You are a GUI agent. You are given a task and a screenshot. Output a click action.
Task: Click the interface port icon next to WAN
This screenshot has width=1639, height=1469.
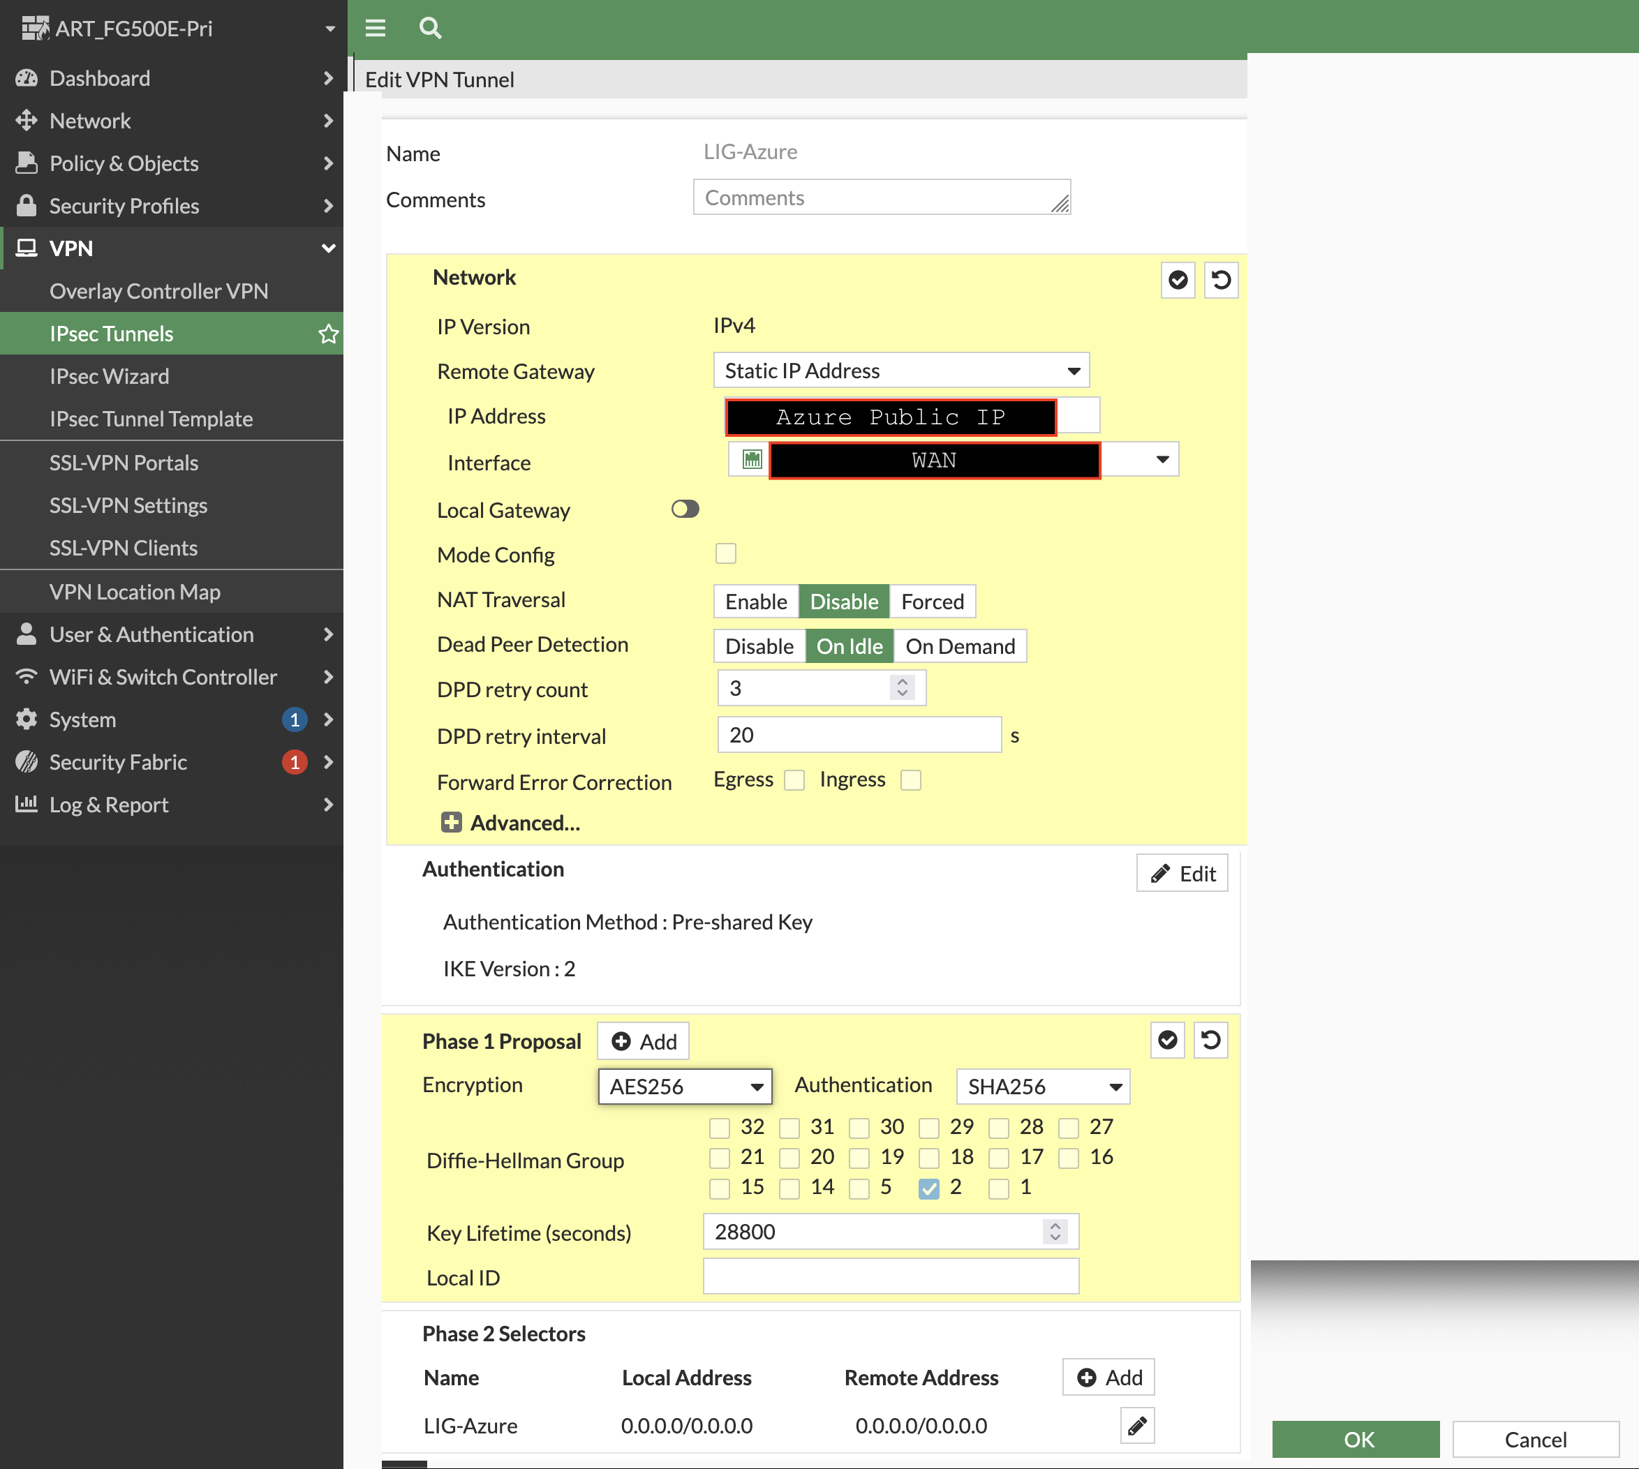pyautogui.click(x=752, y=460)
